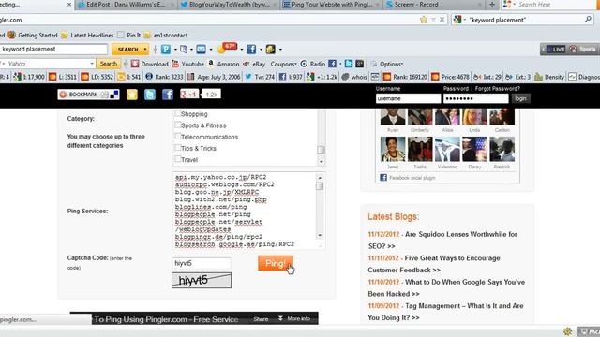Viewport: 600px width, 337px height.
Task: Click the category list scrollbar thumb
Action: (321, 150)
